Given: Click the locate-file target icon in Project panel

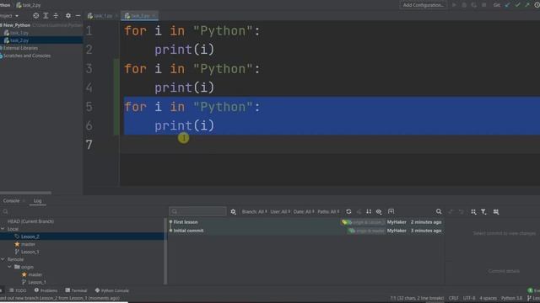Looking at the screenshot, I should tap(35, 16).
